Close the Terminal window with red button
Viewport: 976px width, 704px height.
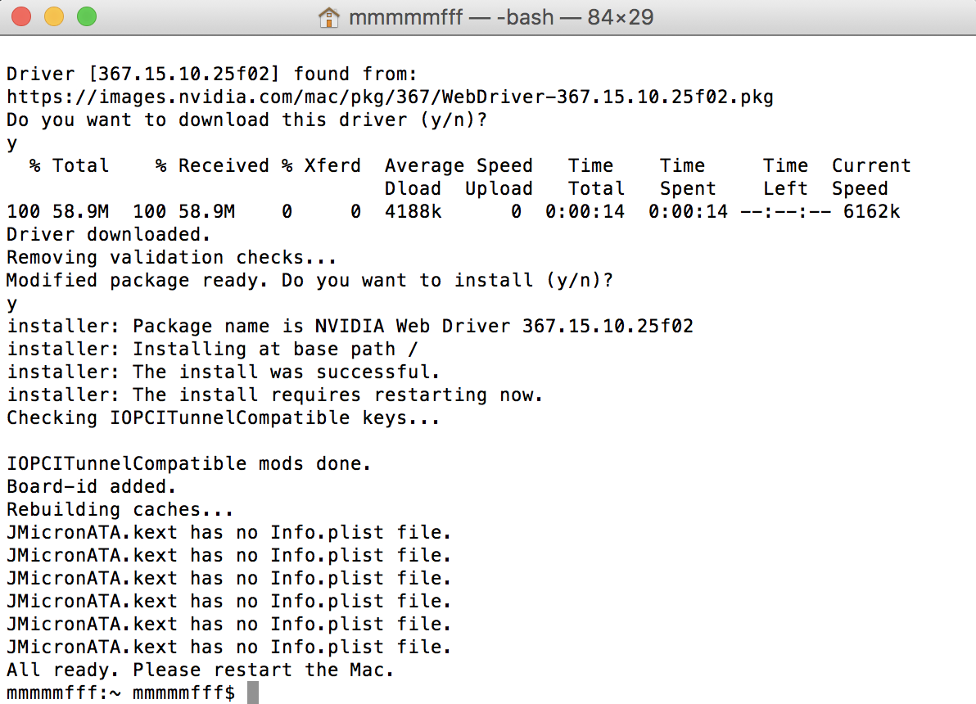click(22, 16)
